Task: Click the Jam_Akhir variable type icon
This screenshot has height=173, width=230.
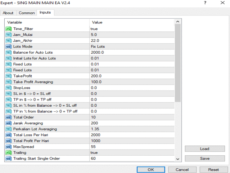Action: click(x=9, y=41)
